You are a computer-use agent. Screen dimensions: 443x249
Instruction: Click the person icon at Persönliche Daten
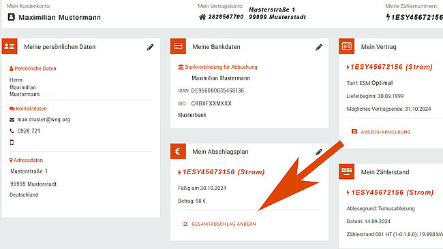tap(12, 69)
